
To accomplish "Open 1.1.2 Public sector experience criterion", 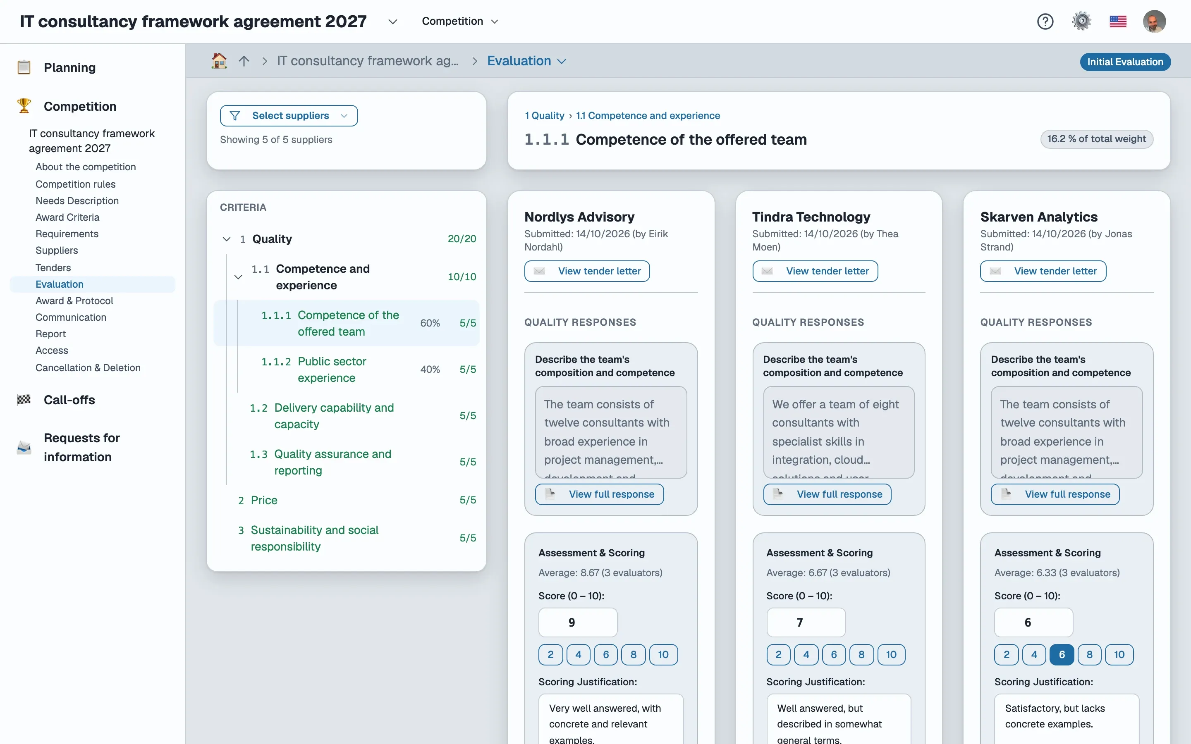I will coord(346,369).
